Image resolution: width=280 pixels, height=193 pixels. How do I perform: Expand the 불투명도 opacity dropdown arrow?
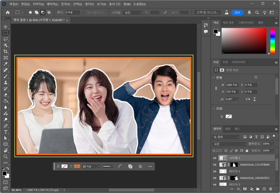272,144
